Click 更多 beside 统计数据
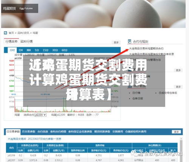This screenshot has height=162, width=189. tap(178, 87)
